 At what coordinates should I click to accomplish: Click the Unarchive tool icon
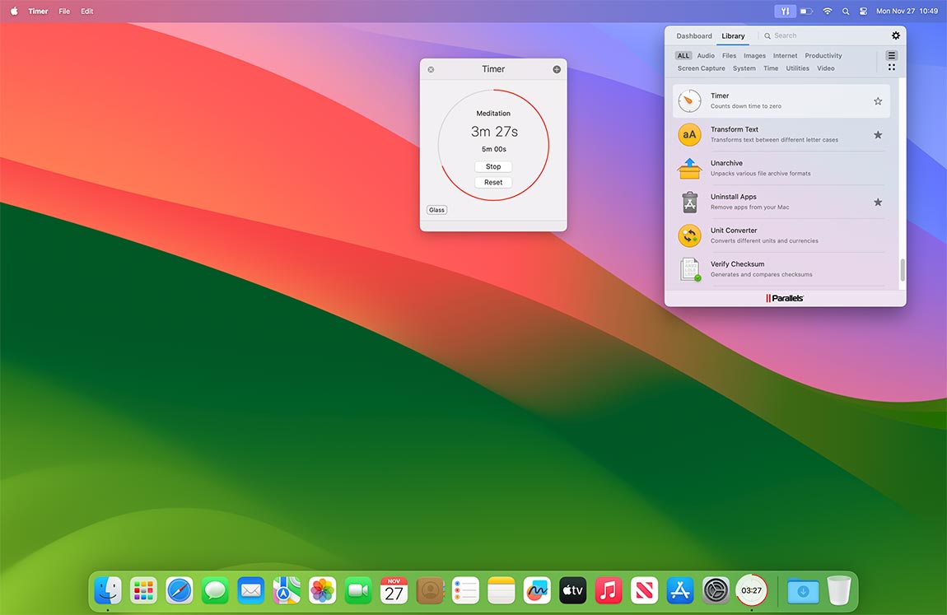(689, 168)
